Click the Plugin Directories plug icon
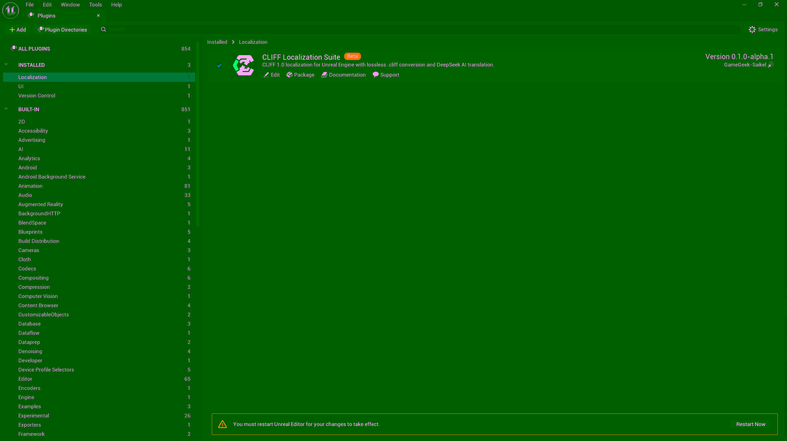The image size is (787, 441). click(x=41, y=29)
